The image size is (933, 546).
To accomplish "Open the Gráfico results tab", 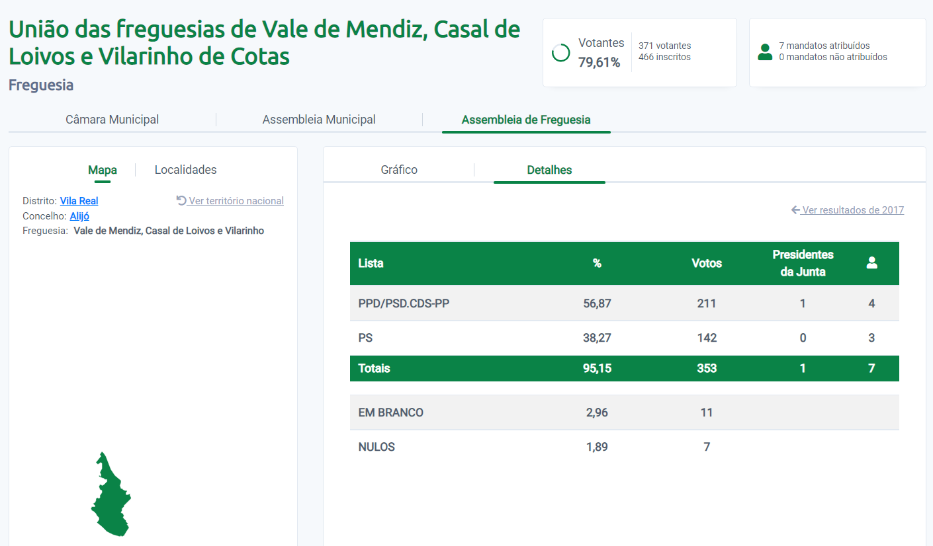I will [399, 170].
